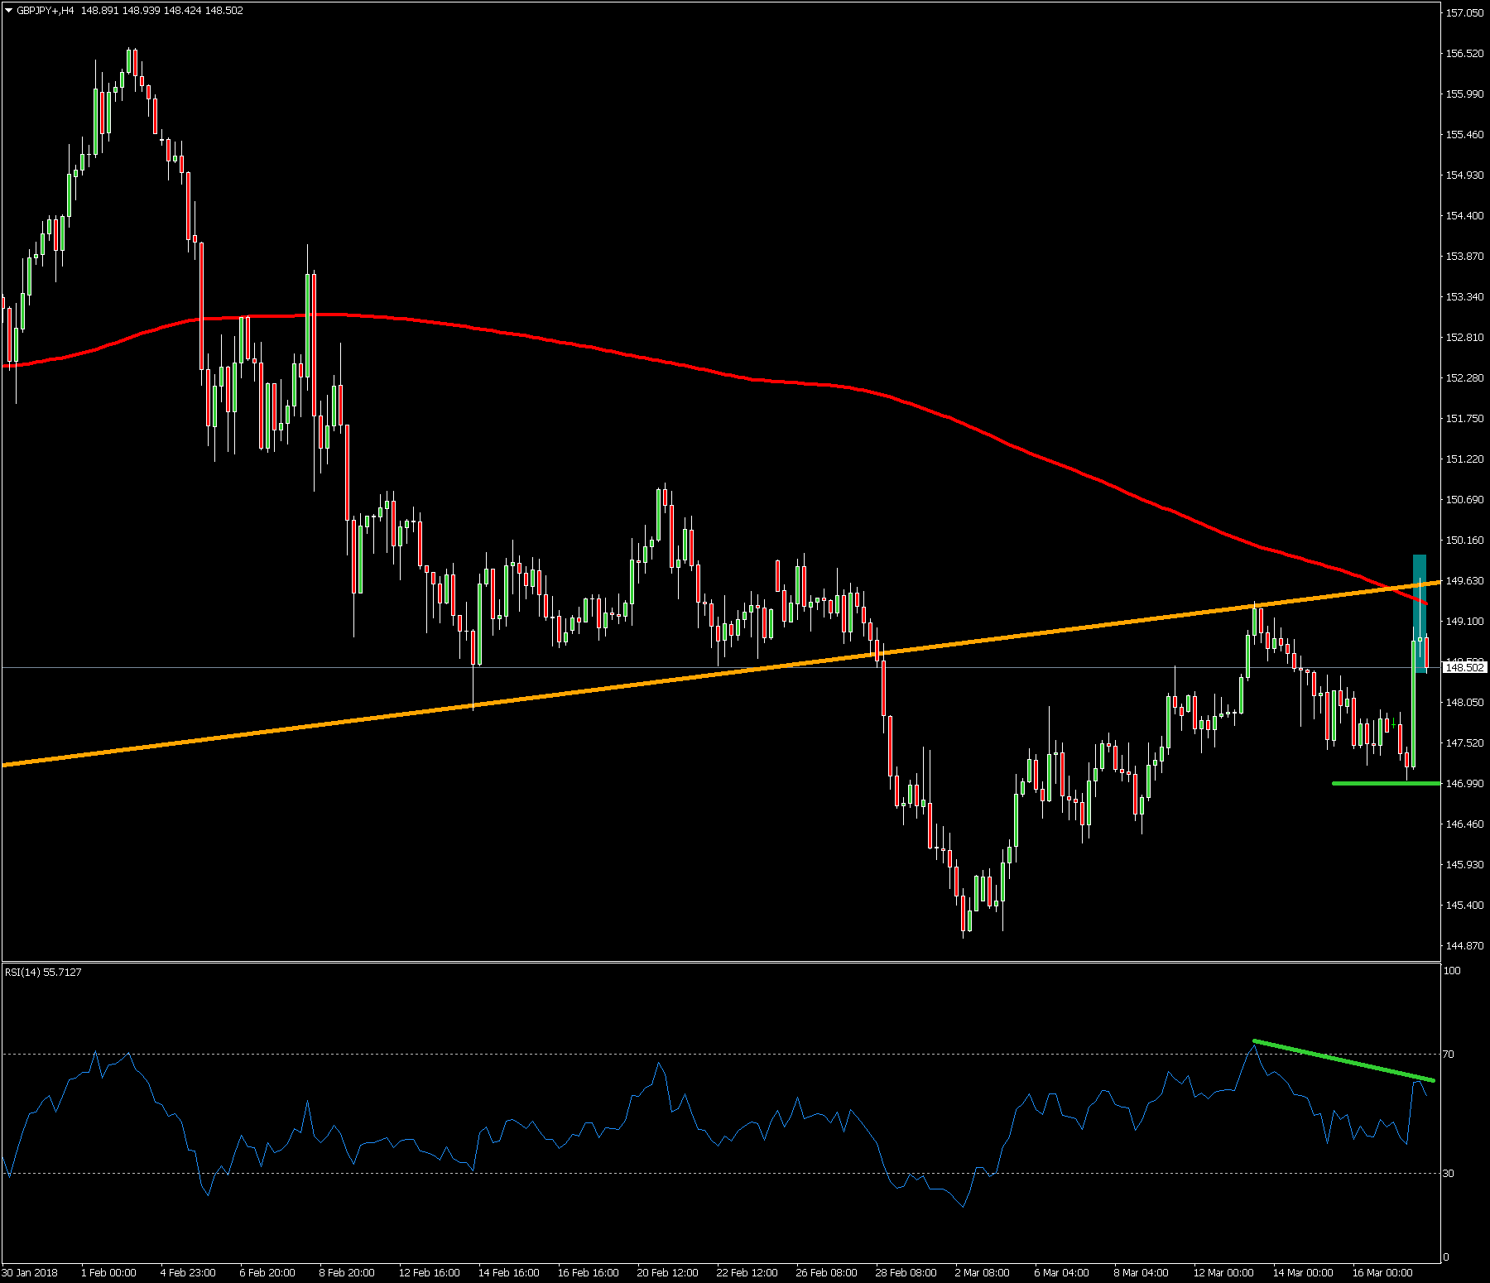Screen dimensions: 1490x1283
Task: Click the 150.160 price axis label
Action: coord(1464,541)
